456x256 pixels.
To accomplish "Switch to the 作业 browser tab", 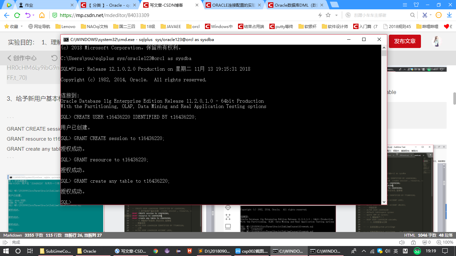I will [47, 5].
